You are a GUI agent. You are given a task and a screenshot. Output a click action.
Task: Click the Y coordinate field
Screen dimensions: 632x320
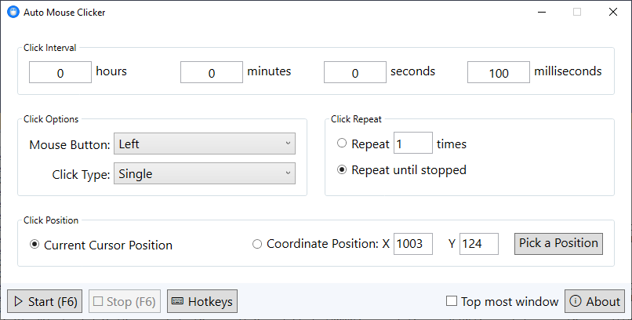coord(478,244)
